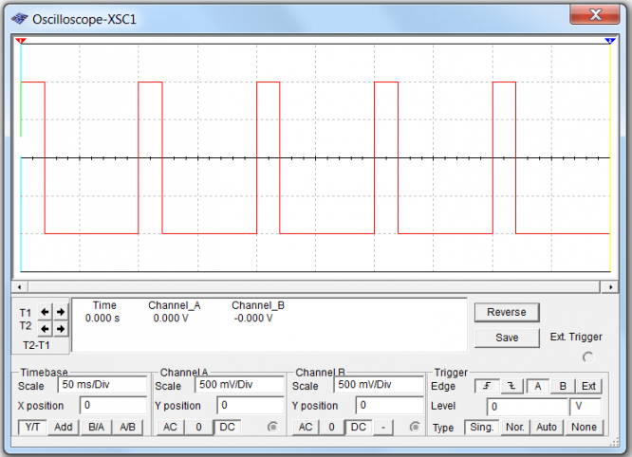632x457 pixels.
Task: Click the red T1 cursor marker
Action: [21, 41]
